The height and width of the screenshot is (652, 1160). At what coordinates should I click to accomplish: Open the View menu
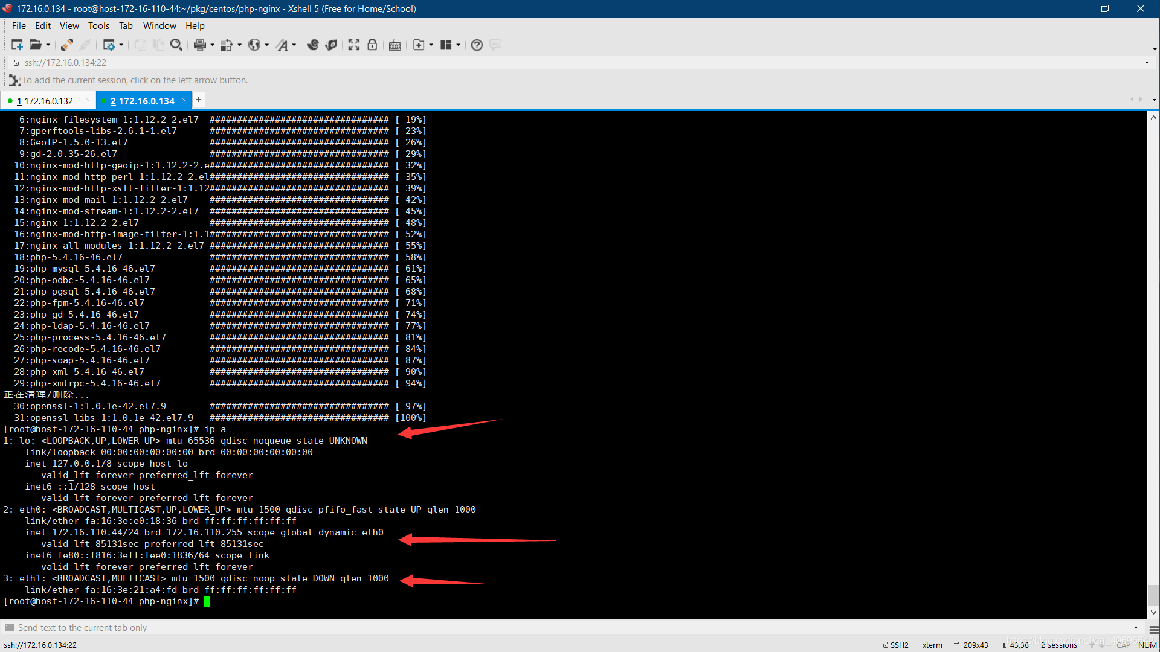pyautogui.click(x=69, y=25)
